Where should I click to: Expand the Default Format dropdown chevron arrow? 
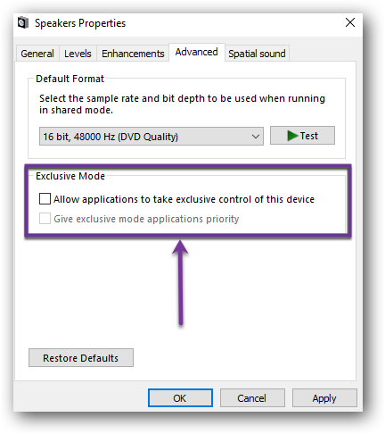point(256,137)
